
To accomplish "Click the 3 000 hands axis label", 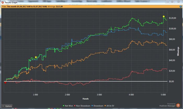I will pos(99,95).
